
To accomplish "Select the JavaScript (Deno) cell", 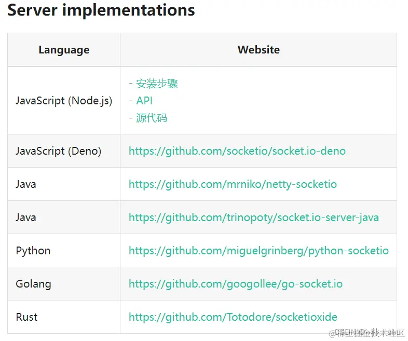I will pyautogui.click(x=64, y=151).
